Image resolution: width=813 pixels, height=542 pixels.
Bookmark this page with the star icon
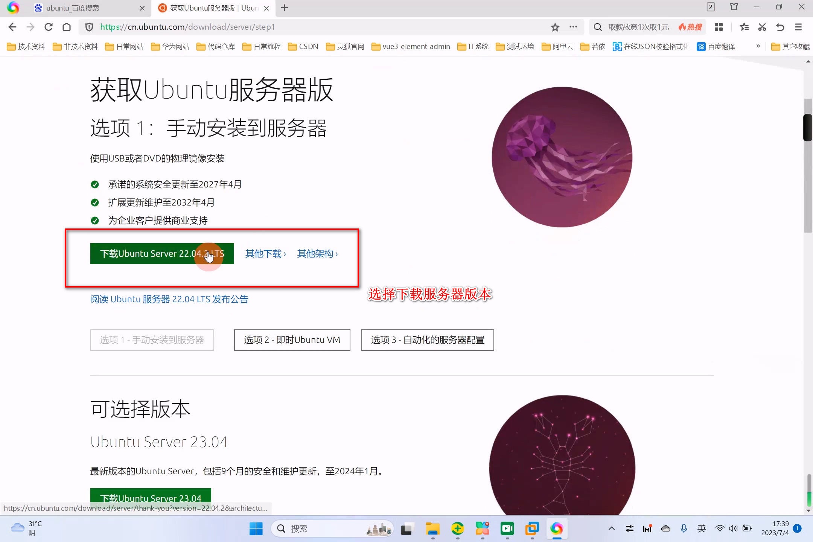pos(555,27)
